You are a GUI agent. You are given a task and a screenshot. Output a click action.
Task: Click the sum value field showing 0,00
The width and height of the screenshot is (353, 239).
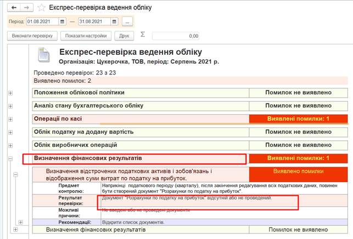(176, 36)
